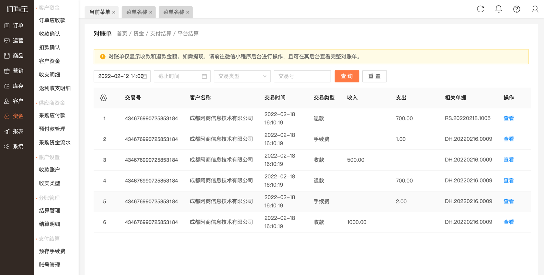The image size is (544, 275).
Task: Open table column settings gear
Action: [x=104, y=98]
